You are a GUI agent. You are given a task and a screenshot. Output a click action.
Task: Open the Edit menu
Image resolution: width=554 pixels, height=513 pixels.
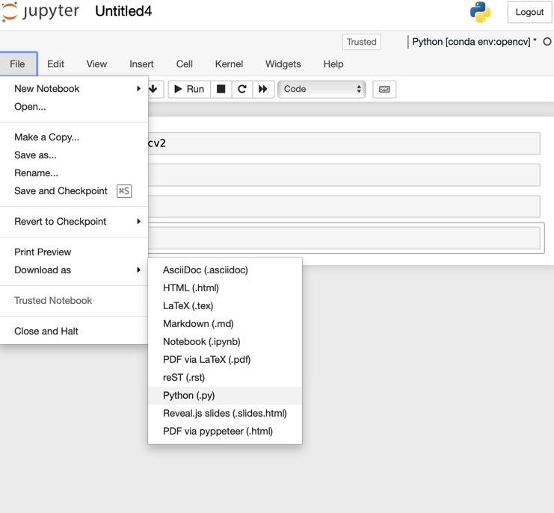[x=56, y=64]
